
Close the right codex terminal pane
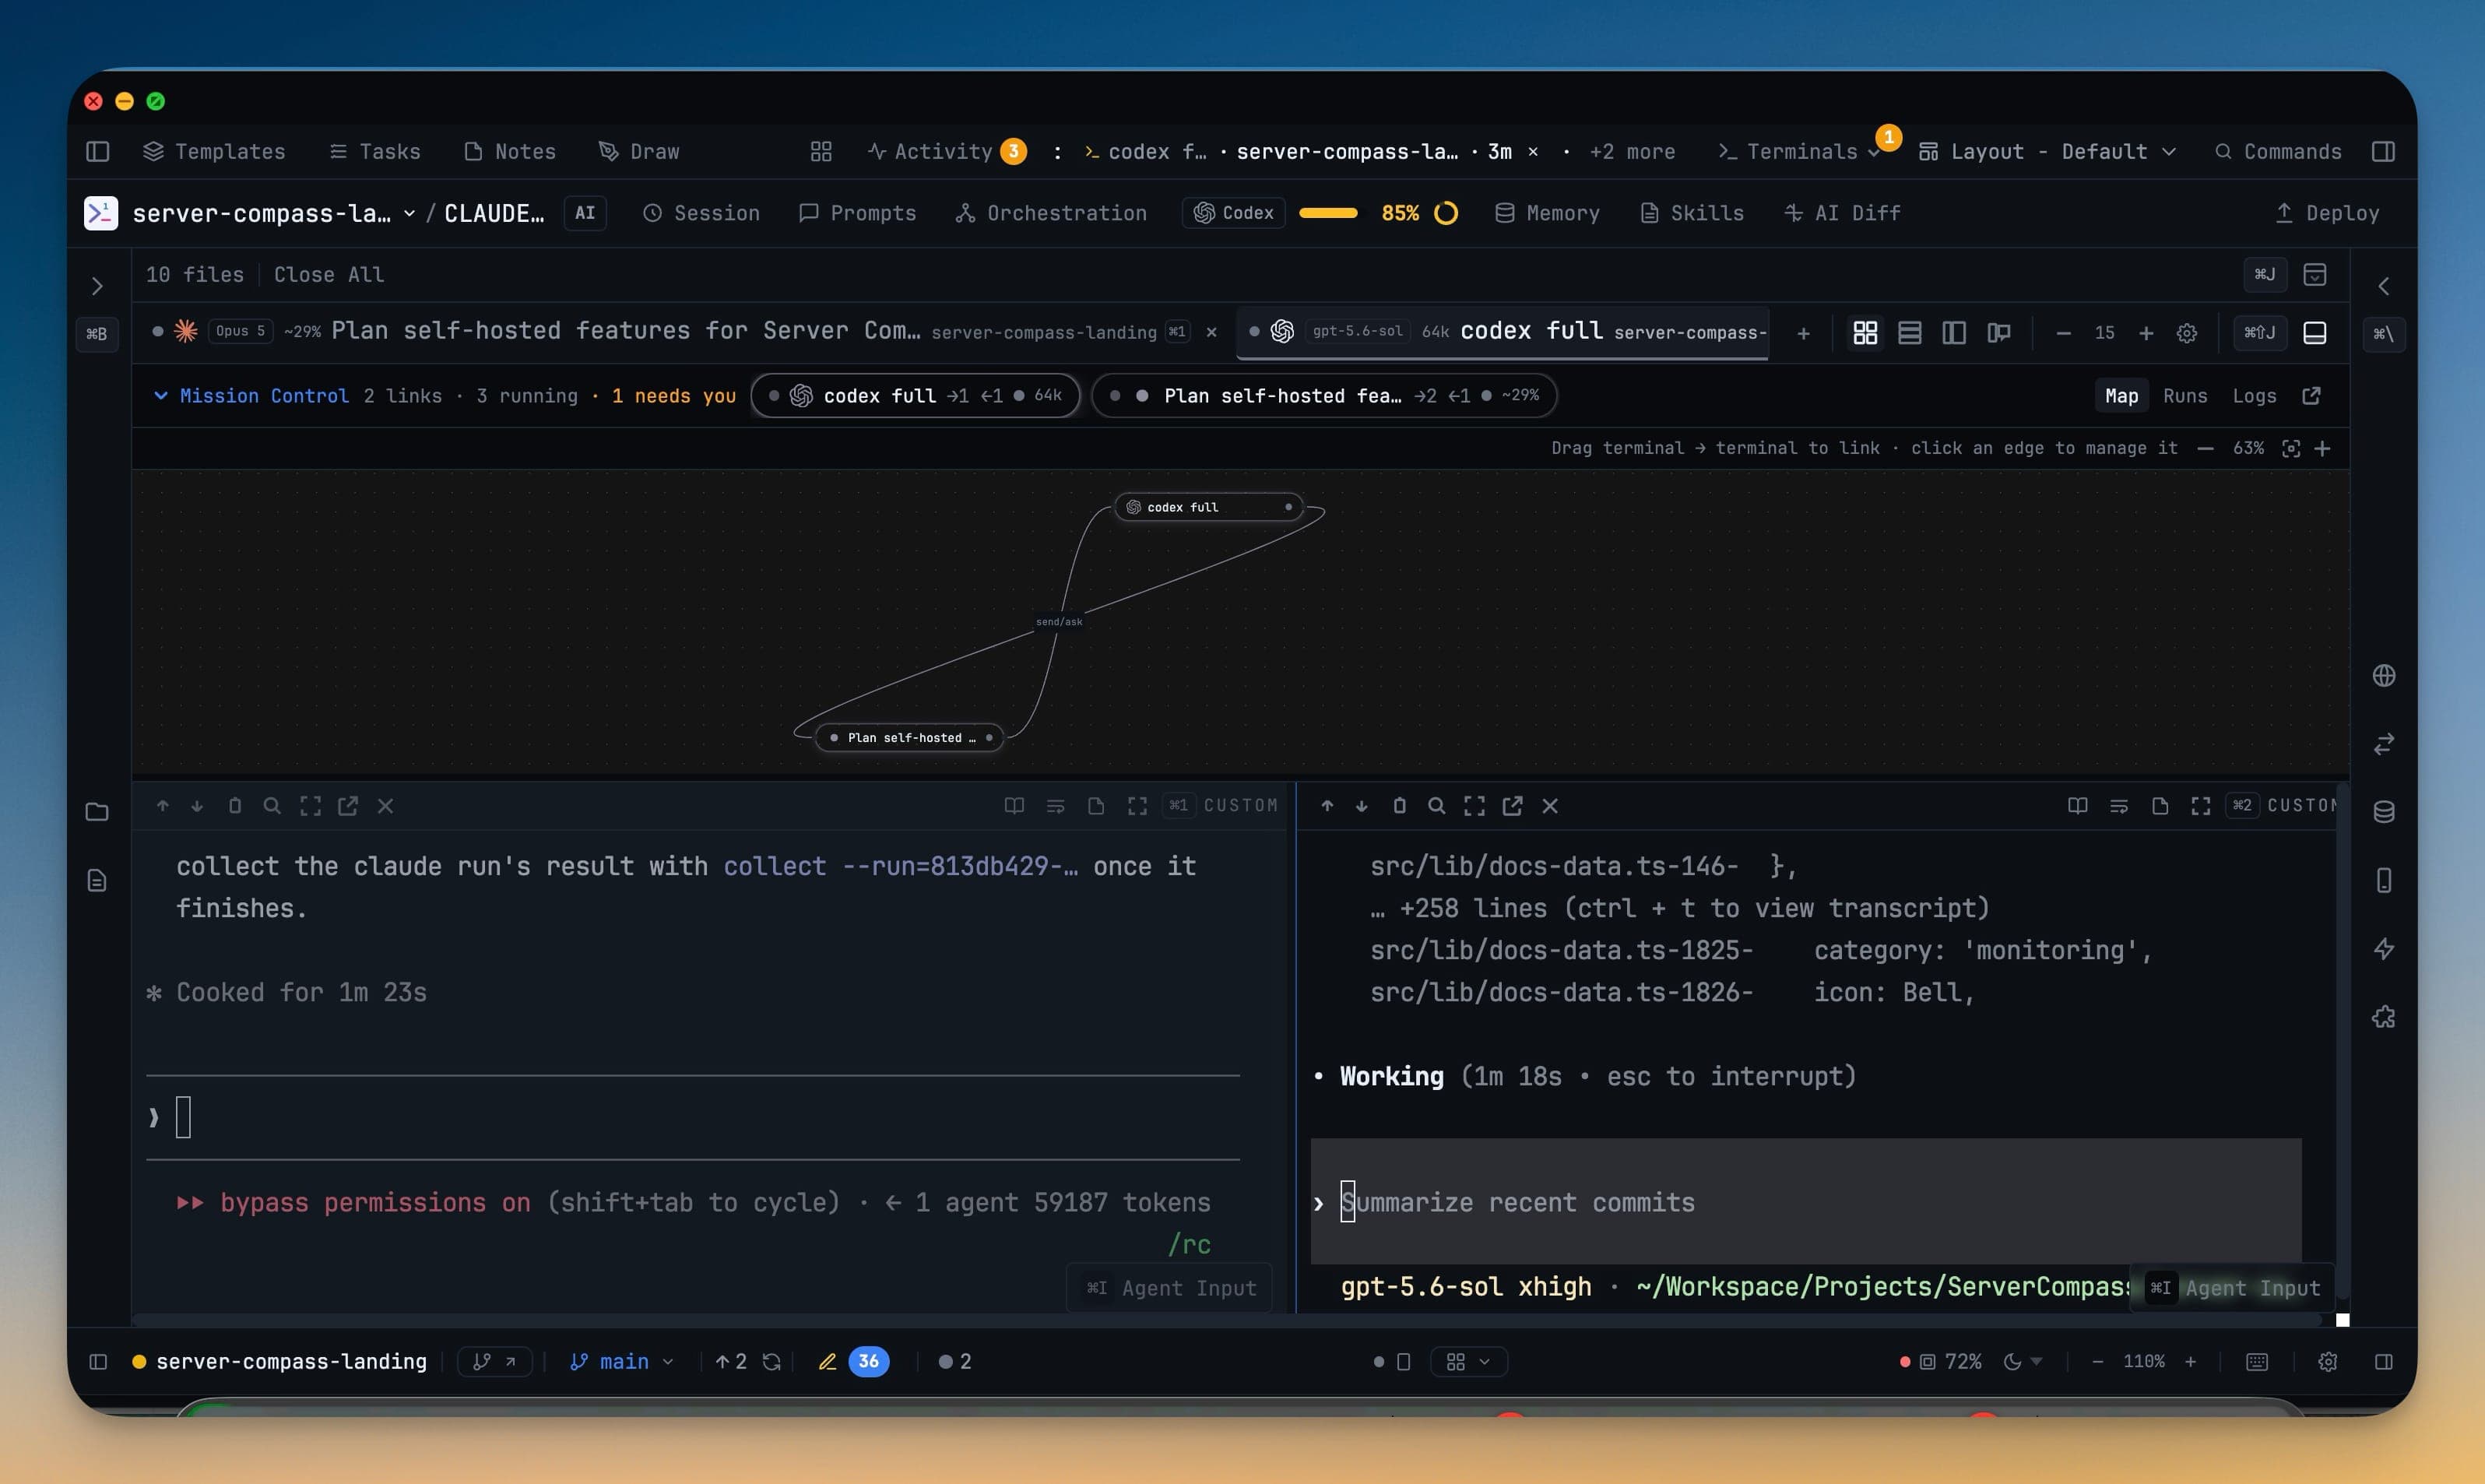point(1549,805)
